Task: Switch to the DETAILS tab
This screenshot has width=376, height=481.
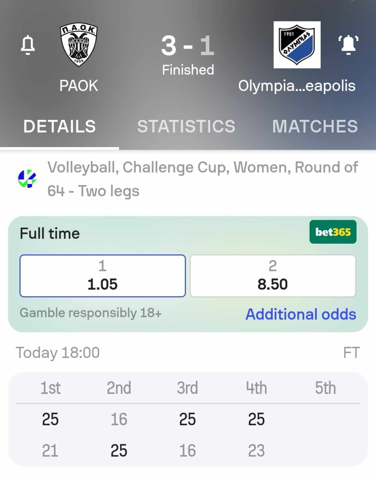Action: point(59,126)
